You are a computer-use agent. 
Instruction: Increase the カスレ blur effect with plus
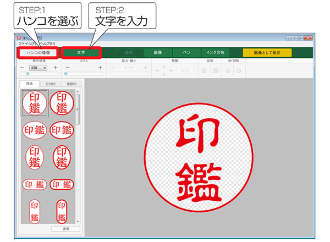click(101, 68)
